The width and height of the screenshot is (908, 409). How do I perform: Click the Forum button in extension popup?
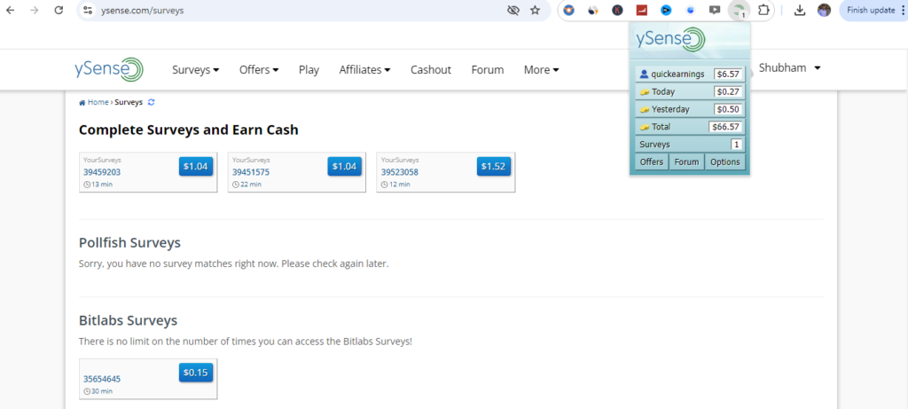coord(687,161)
